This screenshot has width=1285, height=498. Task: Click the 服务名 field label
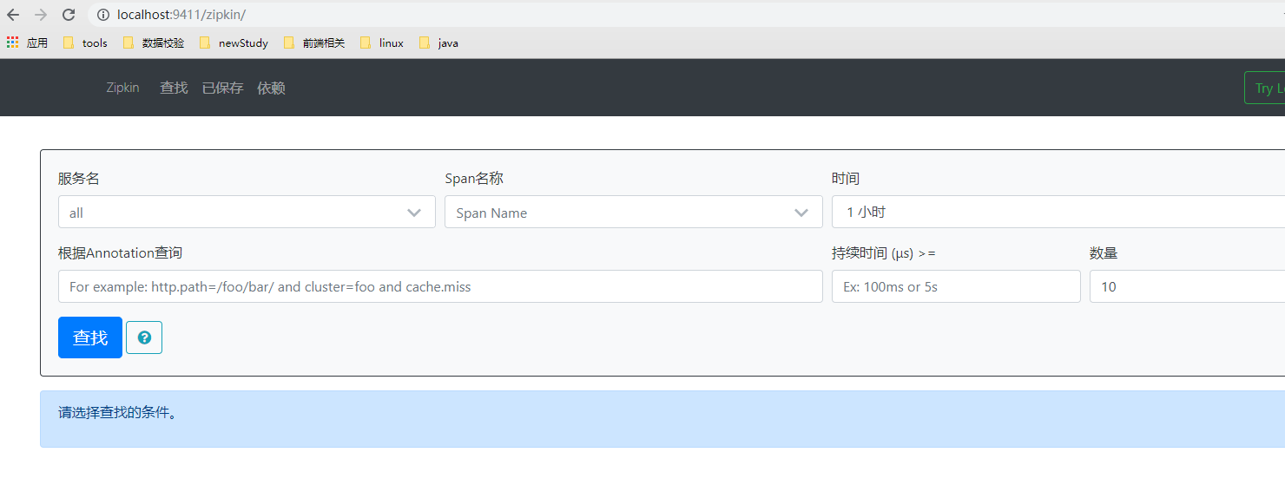[x=79, y=178]
